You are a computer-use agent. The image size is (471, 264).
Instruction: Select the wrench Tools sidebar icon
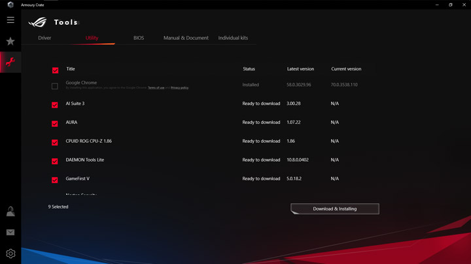(x=10, y=62)
